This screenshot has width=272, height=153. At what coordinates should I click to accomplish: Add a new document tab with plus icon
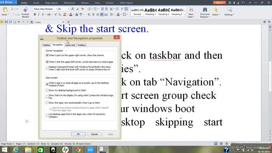(x=68, y=22)
